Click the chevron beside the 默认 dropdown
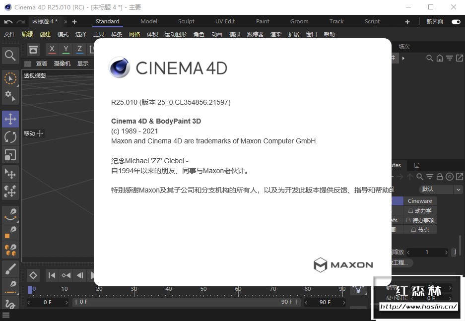 coord(458,190)
